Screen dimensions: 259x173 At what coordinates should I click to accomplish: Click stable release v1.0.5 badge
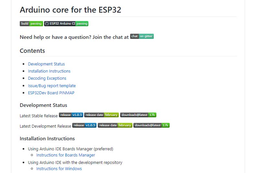click(x=71, y=115)
